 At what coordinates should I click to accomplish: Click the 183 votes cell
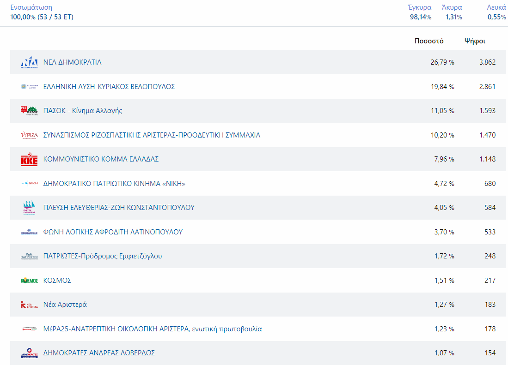coord(490,305)
